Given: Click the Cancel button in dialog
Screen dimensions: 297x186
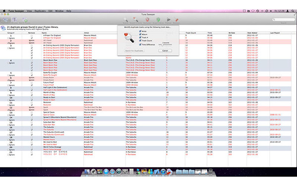Looking at the screenshot, I should (x=165, y=51).
